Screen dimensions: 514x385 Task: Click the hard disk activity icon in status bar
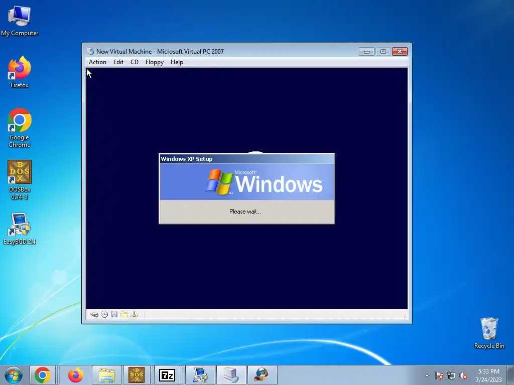pos(94,315)
